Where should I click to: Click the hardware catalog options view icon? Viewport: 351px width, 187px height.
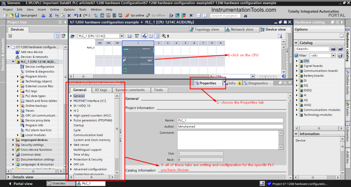pyautogui.click(x=341, y=36)
